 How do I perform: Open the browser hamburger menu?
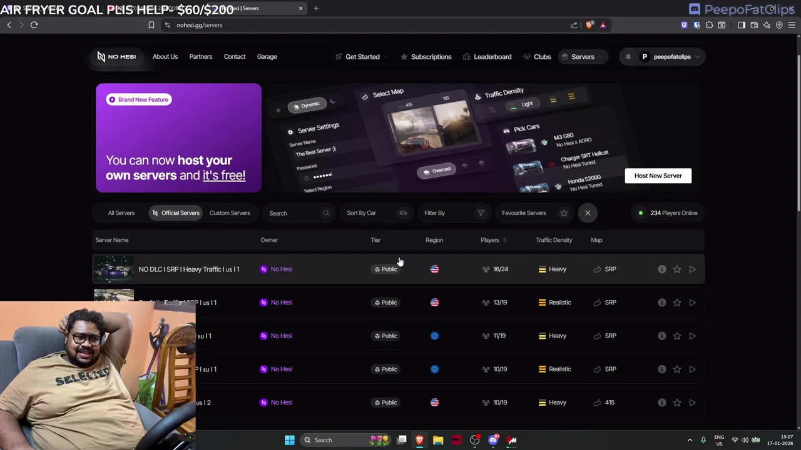click(792, 25)
